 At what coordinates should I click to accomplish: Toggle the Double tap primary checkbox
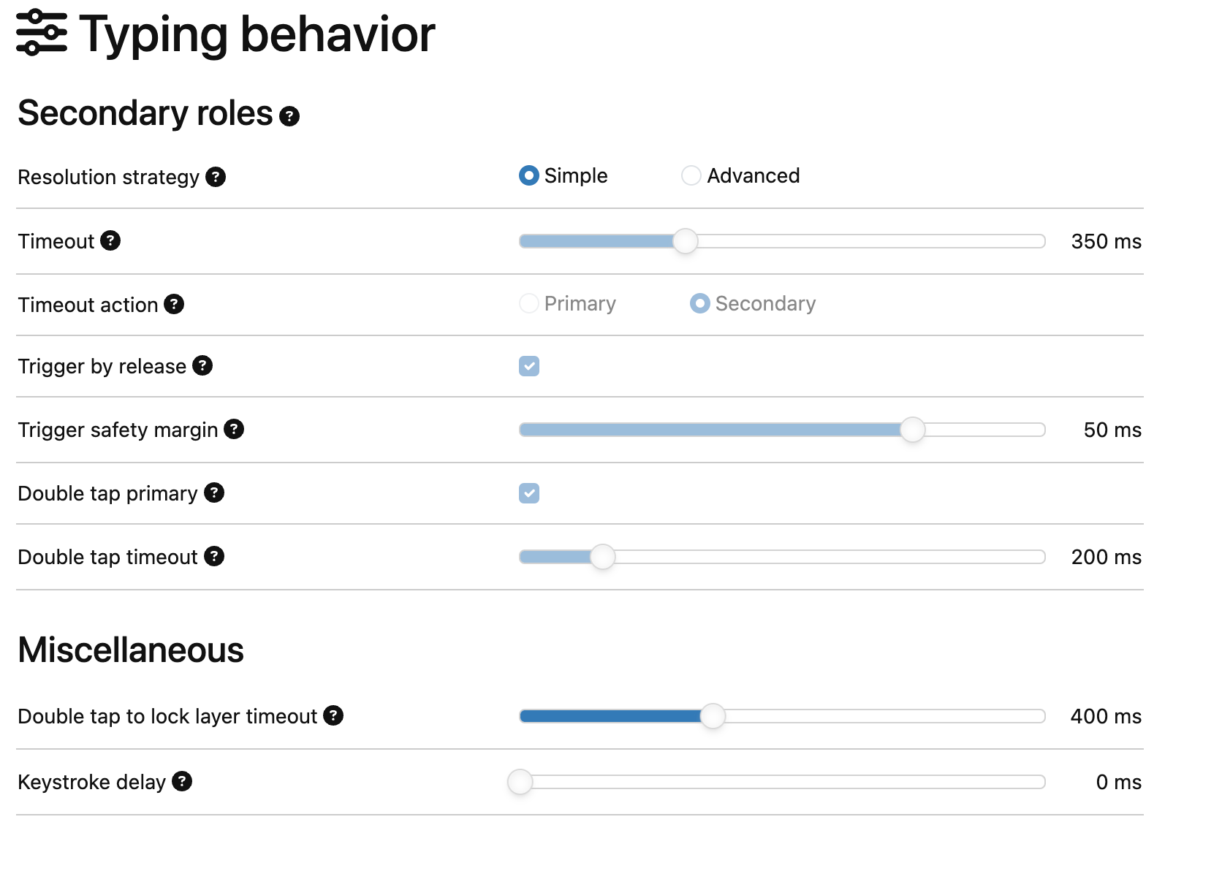529,493
